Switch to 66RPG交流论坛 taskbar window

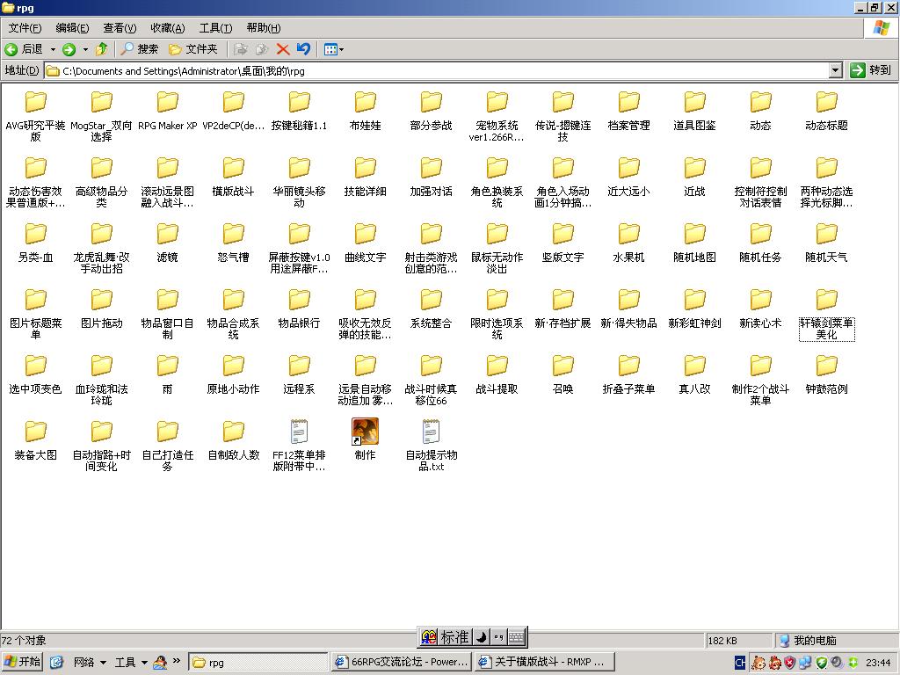click(402, 663)
